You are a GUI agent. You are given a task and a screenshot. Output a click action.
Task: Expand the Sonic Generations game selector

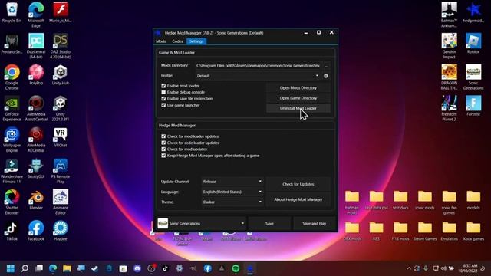201,223
